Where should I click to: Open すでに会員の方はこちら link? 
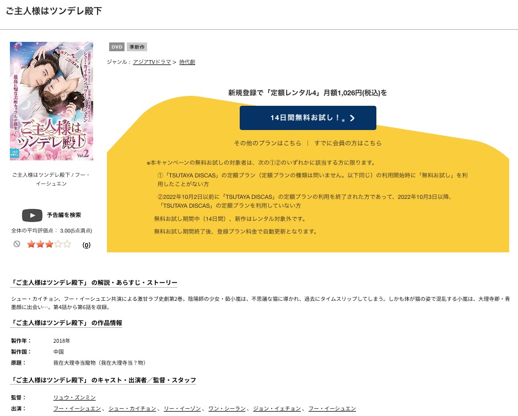(348, 143)
